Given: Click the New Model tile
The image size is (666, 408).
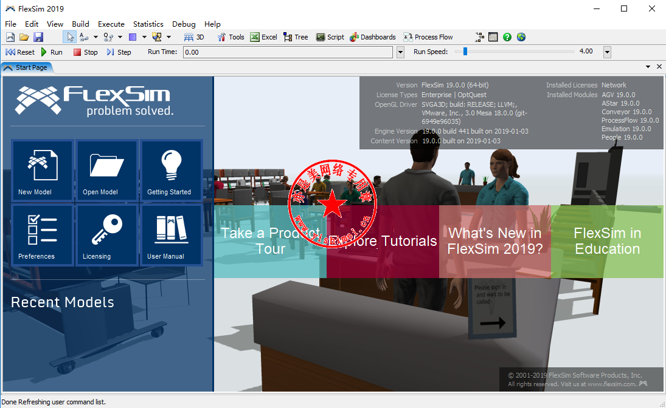Looking at the screenshot, I should pyautogui.click(x=43, y=170).
